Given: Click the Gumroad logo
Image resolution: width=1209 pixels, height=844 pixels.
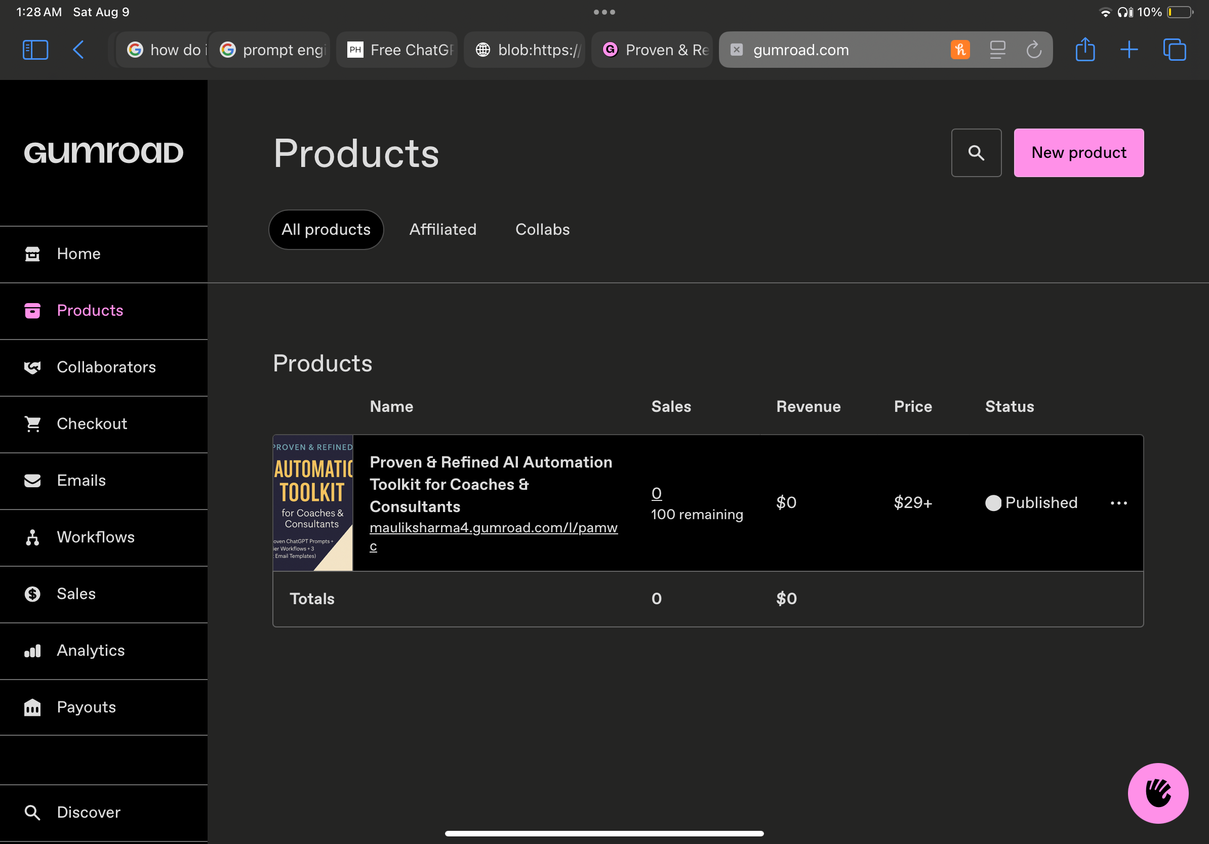Looking at the screenshot, I should (x=104, y=153).
